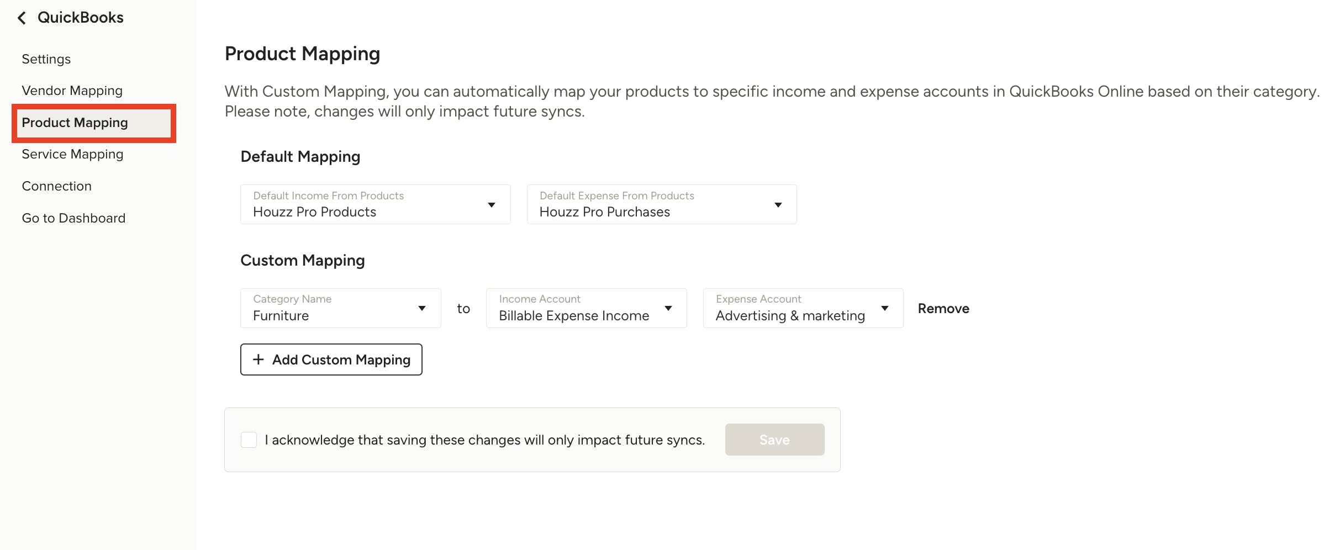Remove the Furniture custom mapping
Image resolution: width=1340 pixels, height=550 pixels.
943,308
